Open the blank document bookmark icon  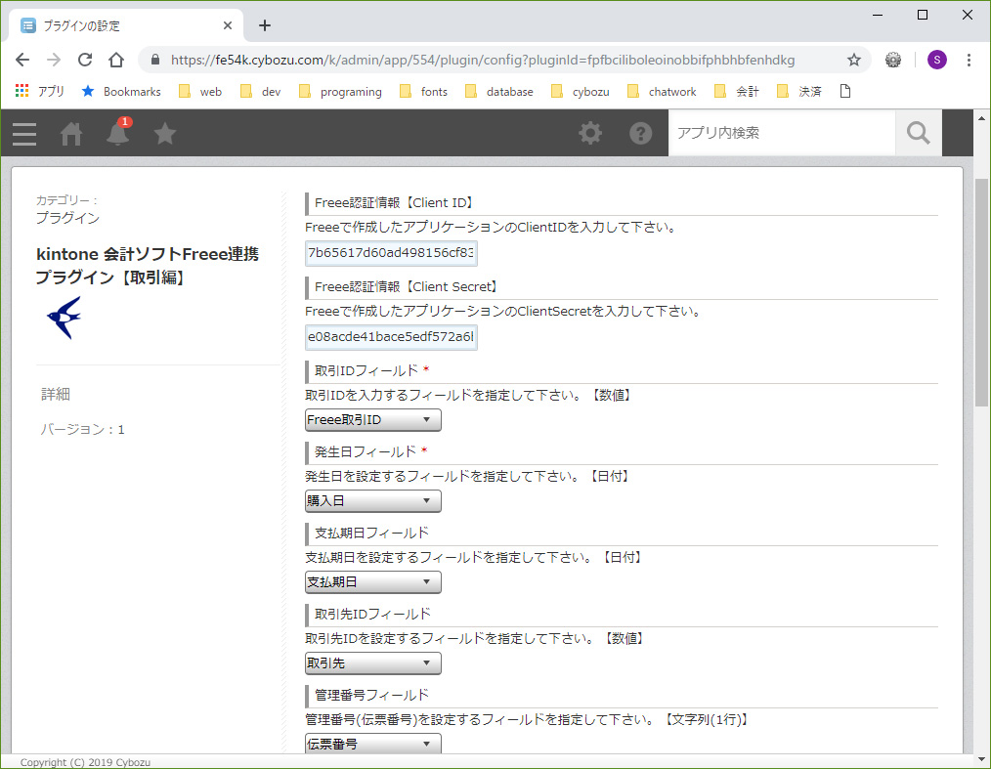coord(845,92)
